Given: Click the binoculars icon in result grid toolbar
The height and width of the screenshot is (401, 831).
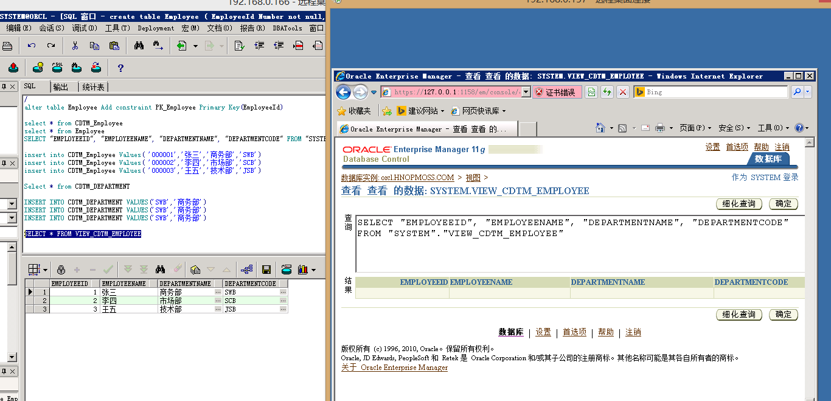Looking at the screenshot, I should click(161, 270).
